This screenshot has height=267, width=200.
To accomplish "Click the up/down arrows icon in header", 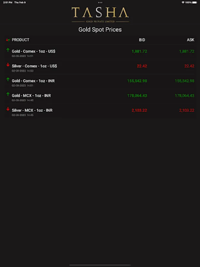I will coord(8,40).
